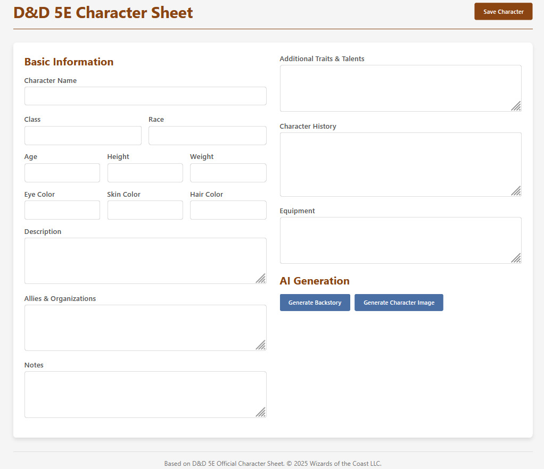Viewport: 544px width, 469px height.
Task: Focus the Hair Color input box
Action: [228, 210]
